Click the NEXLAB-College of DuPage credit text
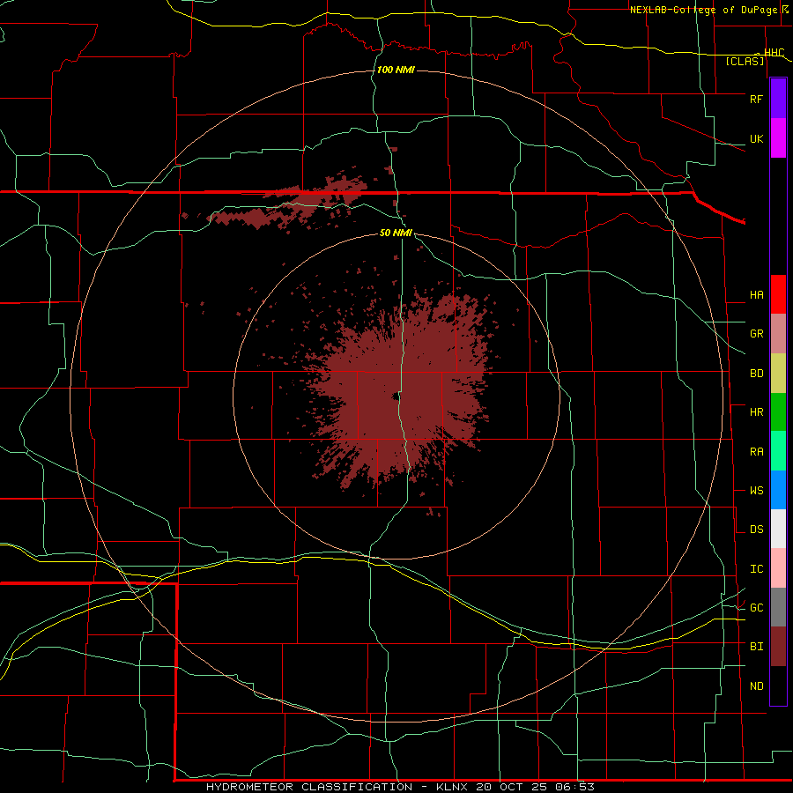Image resolution: width=793 pixels, height=793 pixels. click(703, 10)
